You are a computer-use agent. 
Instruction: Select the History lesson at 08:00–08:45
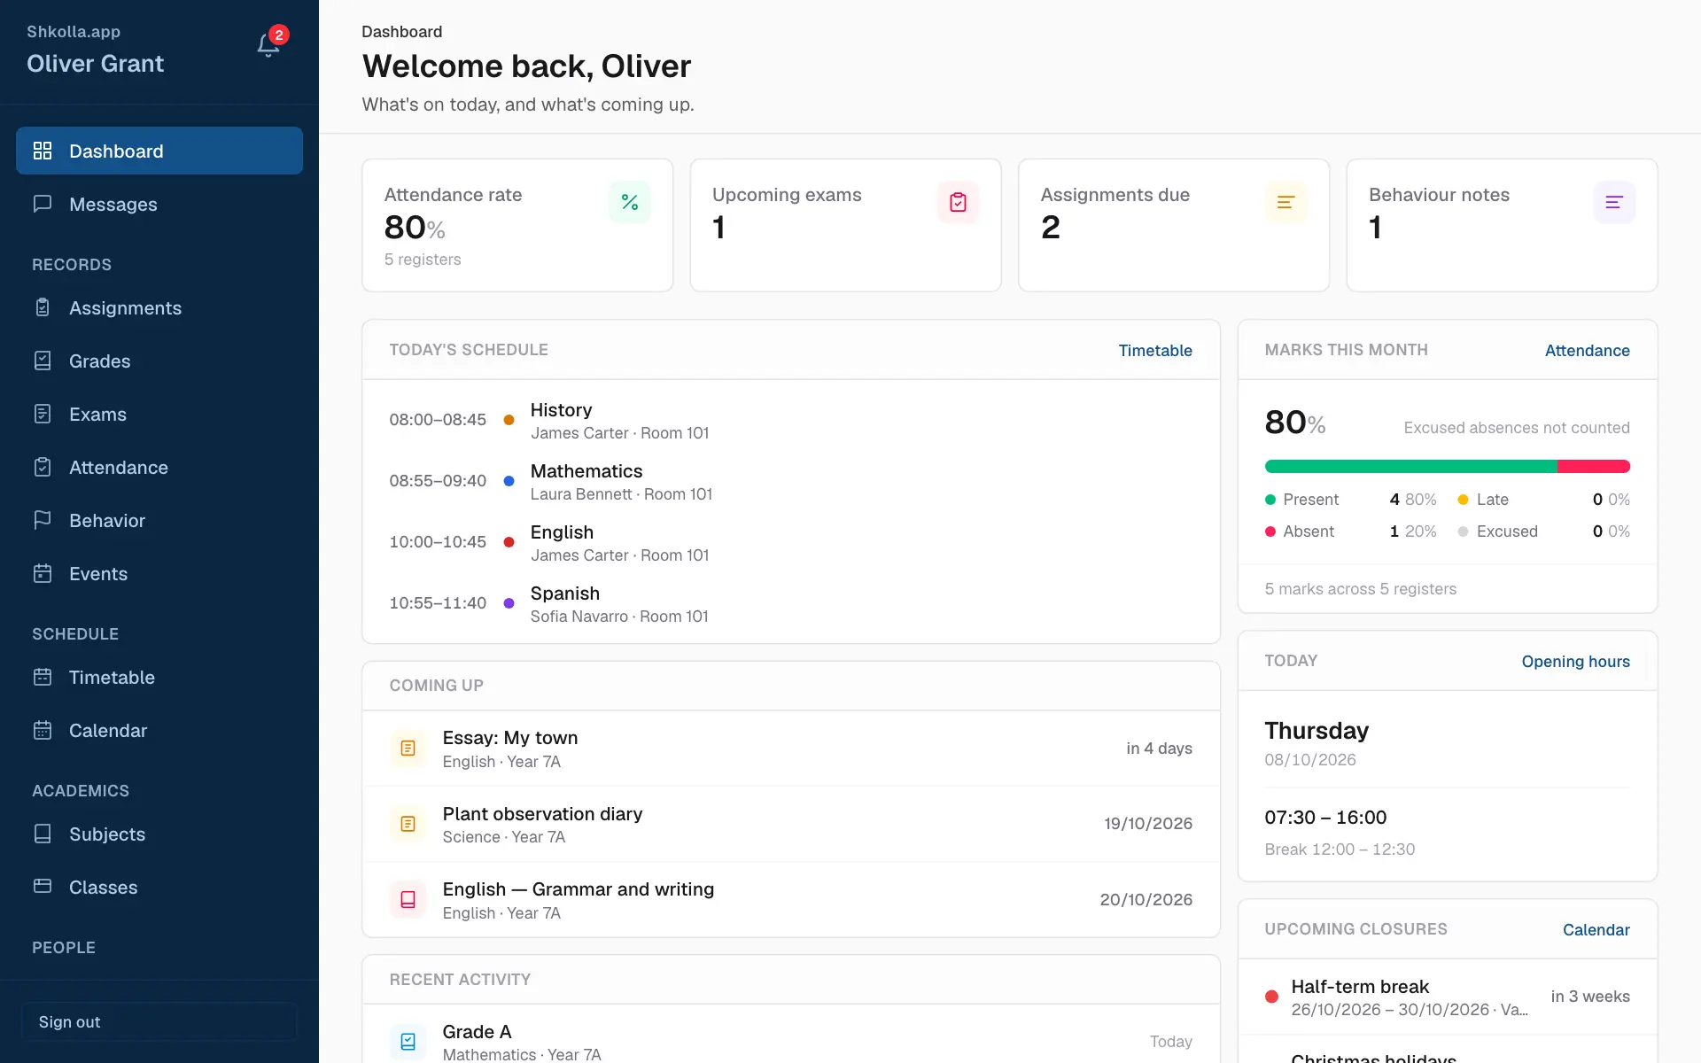point(791,420)
